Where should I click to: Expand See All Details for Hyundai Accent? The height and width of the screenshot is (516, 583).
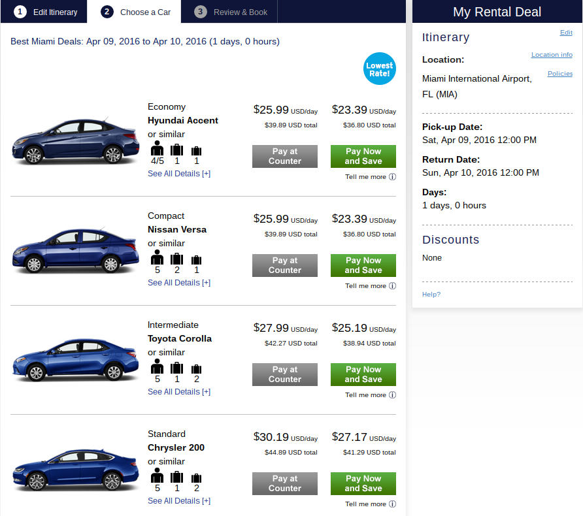[179, 174]
